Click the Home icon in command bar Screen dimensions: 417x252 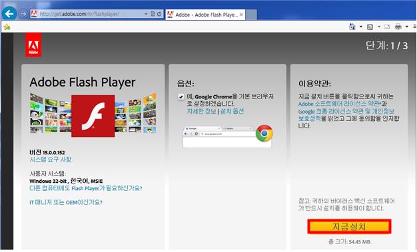352,27
